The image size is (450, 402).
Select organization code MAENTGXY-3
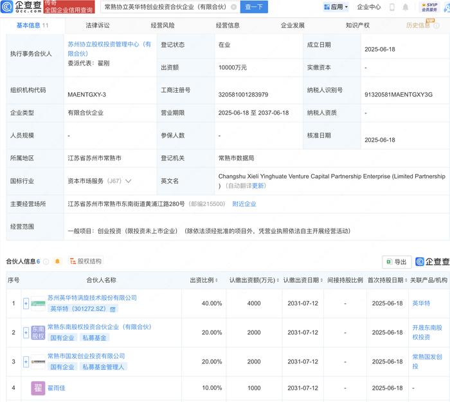point(87,95)
